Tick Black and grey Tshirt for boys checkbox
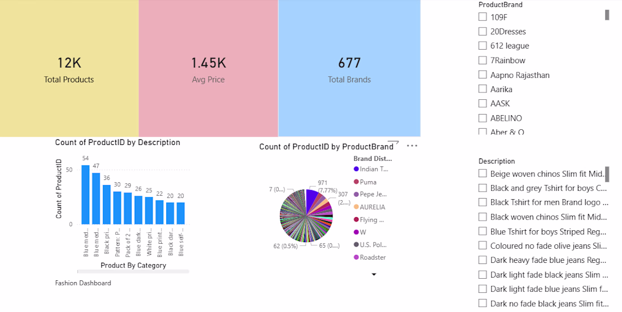Viewport: 622px width, 312px height. pyautogui.click(x=482, y=188)
